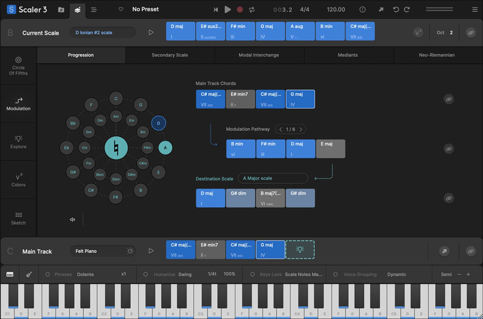The width and height of the screenshot is (483, 319).
Task: Toggle loop playback in the transport
Action: point(252,10)
